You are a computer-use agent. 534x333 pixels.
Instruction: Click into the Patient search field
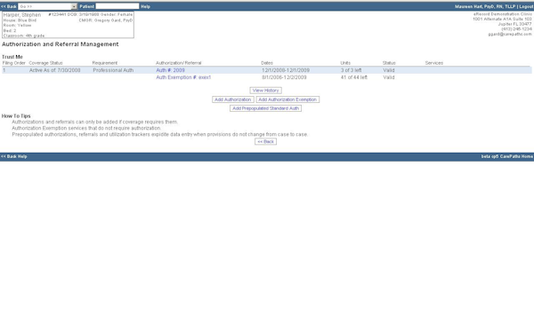tap(117, 6)
